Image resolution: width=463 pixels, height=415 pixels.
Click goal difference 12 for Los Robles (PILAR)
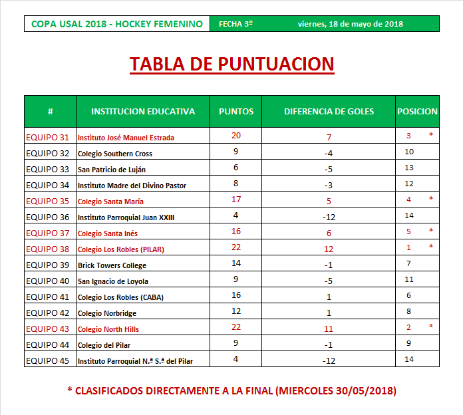tap(329, 249)
